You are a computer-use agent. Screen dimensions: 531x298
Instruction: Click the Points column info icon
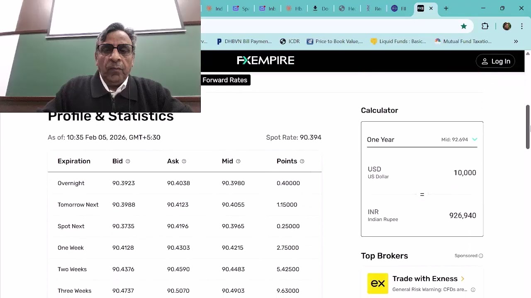(302, 161)
